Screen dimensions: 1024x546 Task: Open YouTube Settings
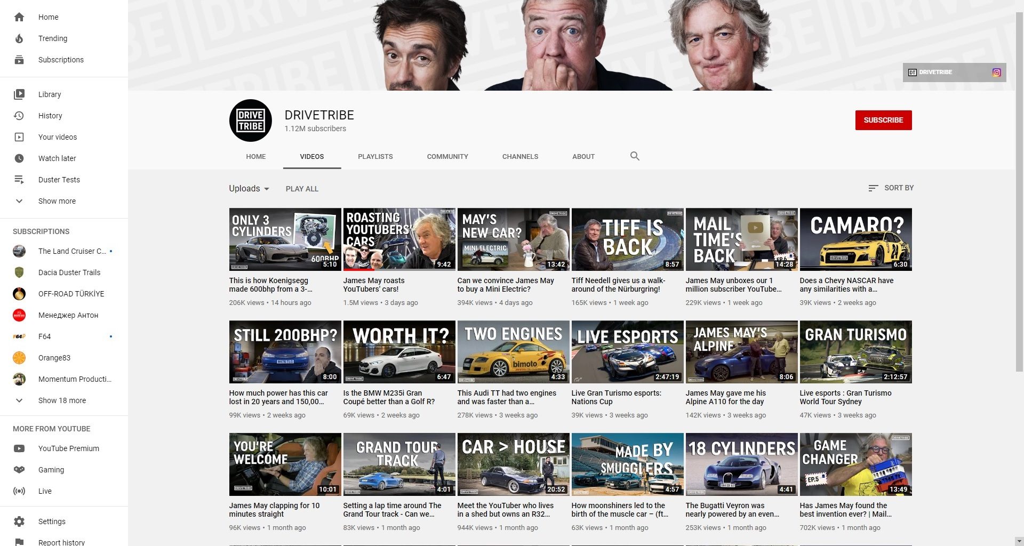52,521
